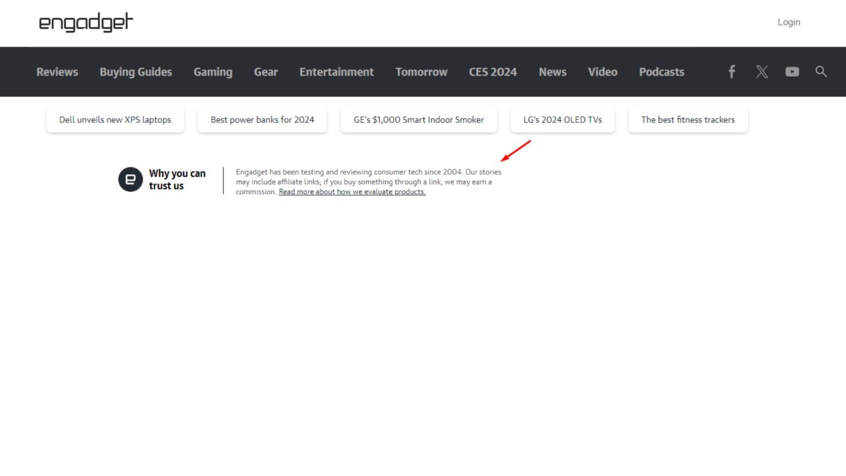Open the best power banks article
Viewport: 846px width, 476px height.
(262, 120)
